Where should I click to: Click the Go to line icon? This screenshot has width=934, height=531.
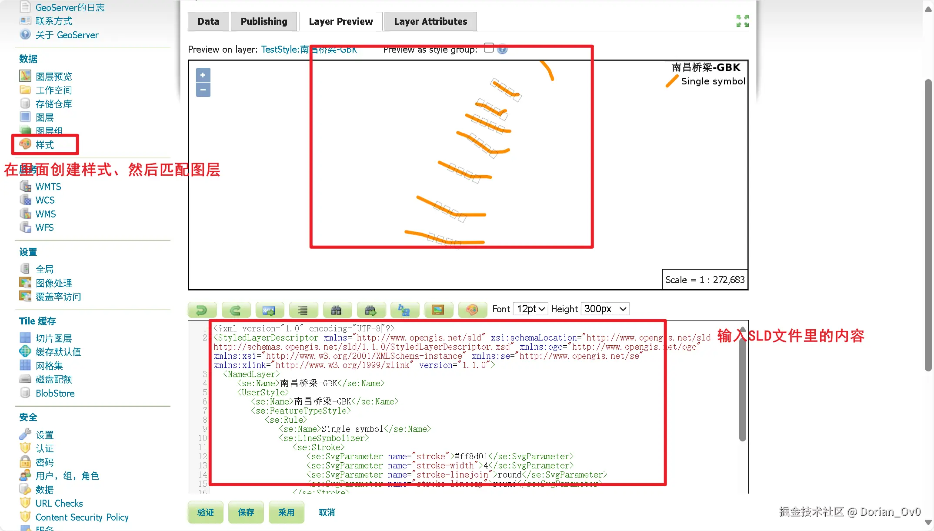click(269, 310)
